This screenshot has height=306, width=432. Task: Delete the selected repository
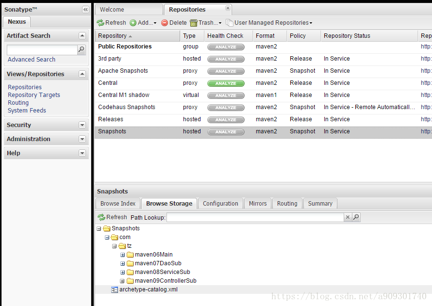(x=174, y=23)
